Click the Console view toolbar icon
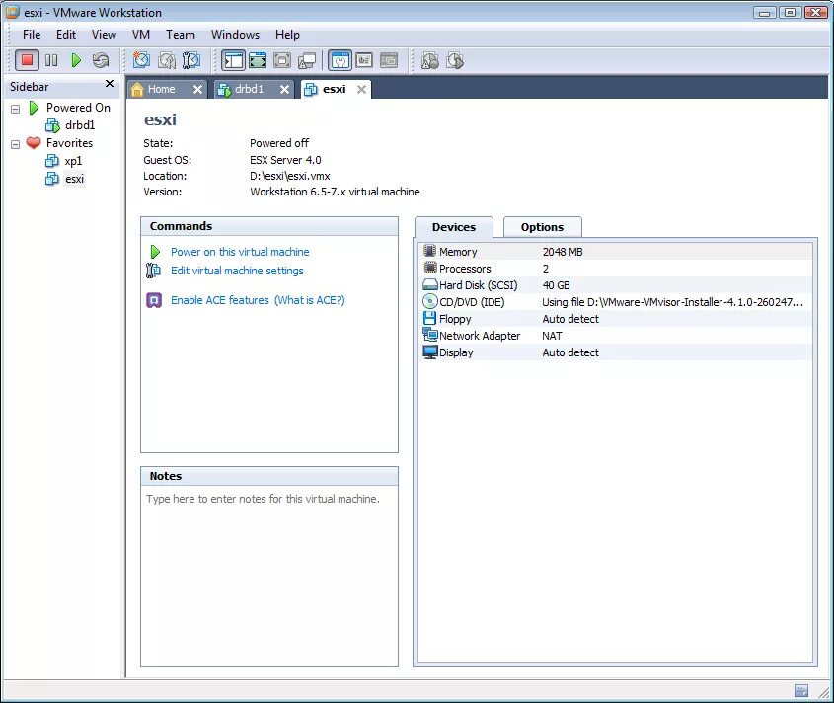 tap(389, 60)
